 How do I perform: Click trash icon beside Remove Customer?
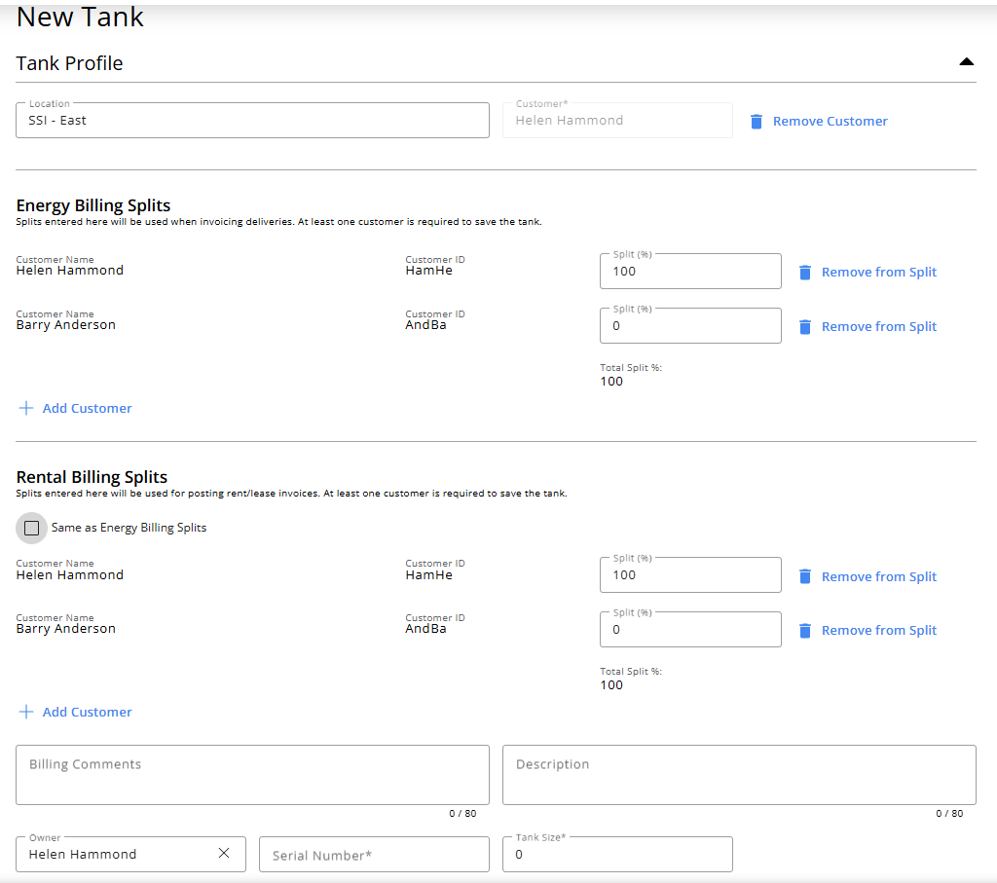point(757,122)
